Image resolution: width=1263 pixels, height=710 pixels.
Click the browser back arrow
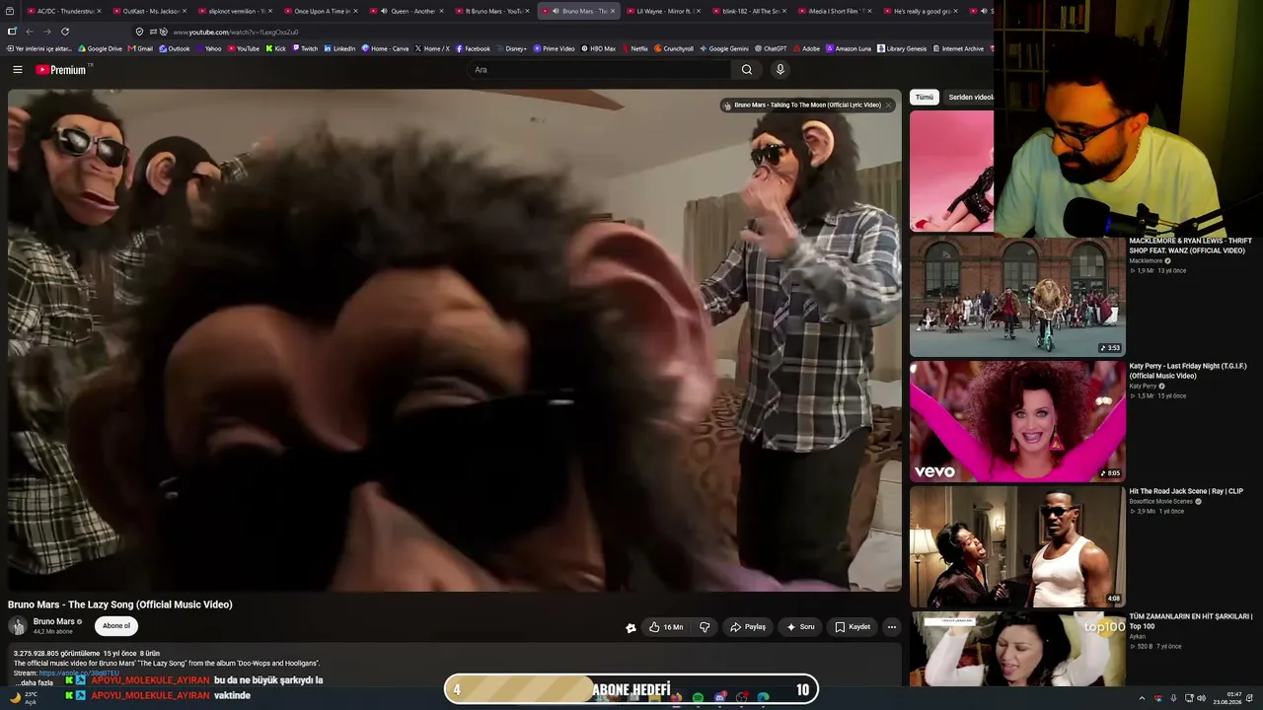[x=30, y=32]
